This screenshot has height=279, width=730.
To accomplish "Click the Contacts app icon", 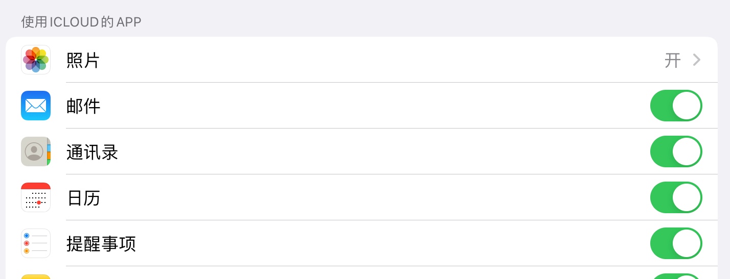I will tap(36, 151).
